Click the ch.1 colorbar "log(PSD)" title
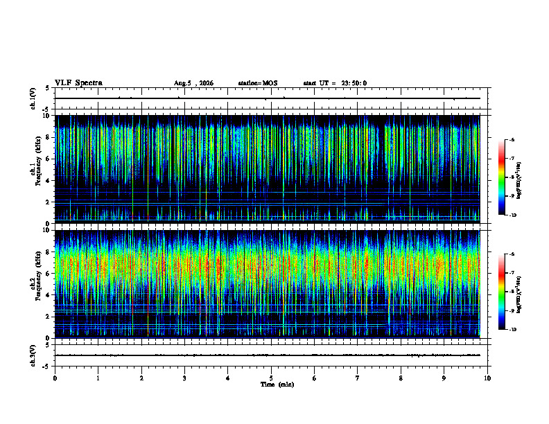Viewport: 549px width, 424px height. (x=518, y=180)
